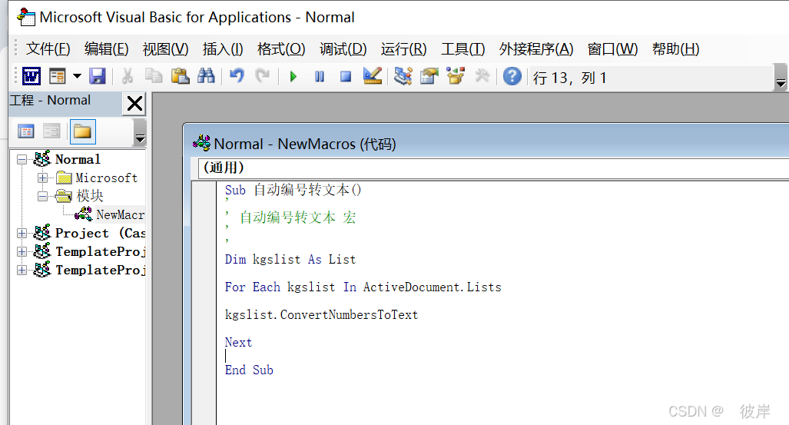The width and height of the screenshot is (789, 425).
Task: Stop the macro with the Reset icon
Action: click(x=345, y=77)
